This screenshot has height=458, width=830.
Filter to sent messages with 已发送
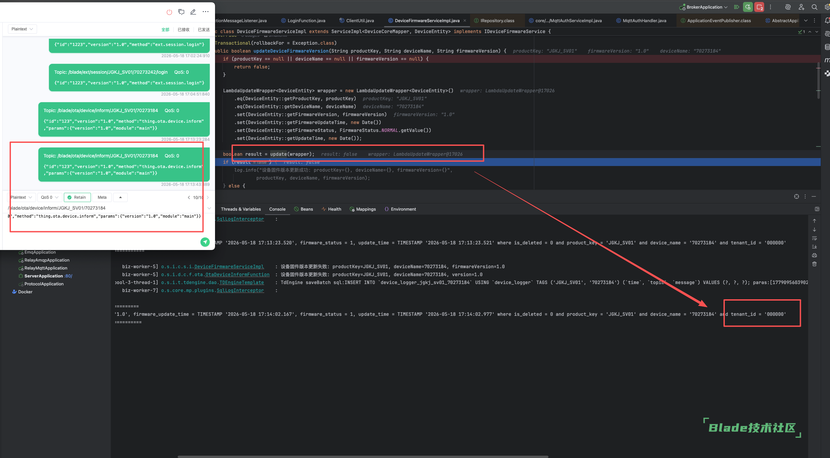204,29
